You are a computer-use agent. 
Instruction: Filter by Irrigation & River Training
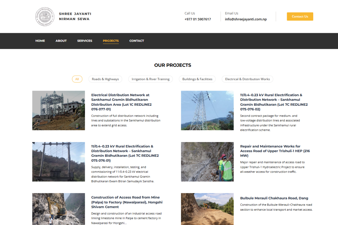pyautogui.click(x=150, y=79)
